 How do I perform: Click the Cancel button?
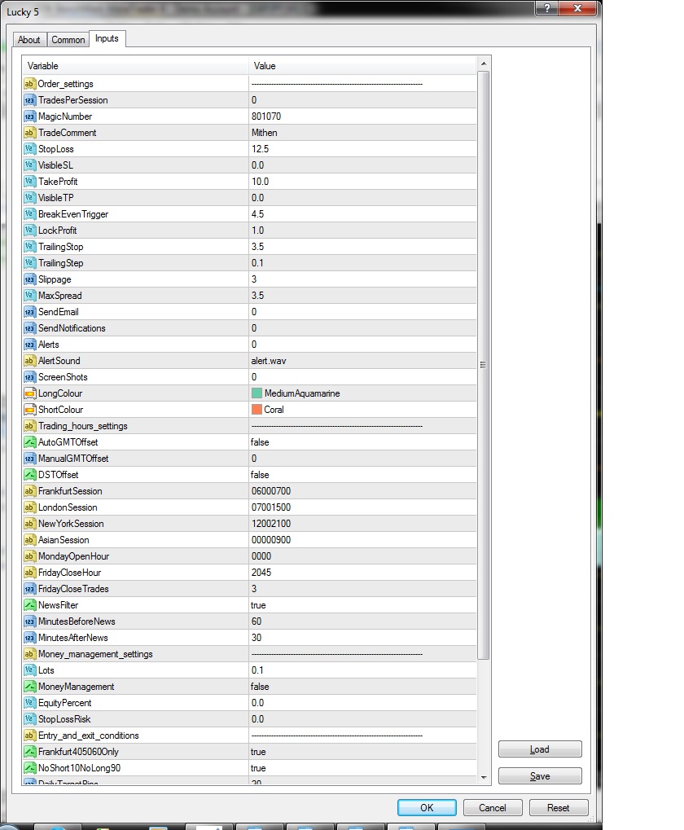click(x=493, y=808)
